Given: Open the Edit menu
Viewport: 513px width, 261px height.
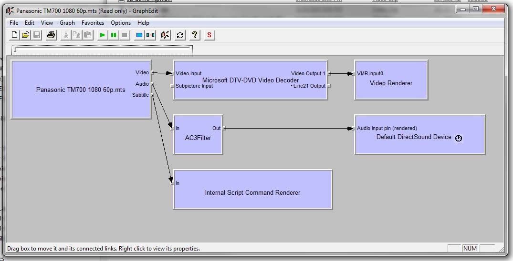Looking at the screenshot, I should 30,23.
